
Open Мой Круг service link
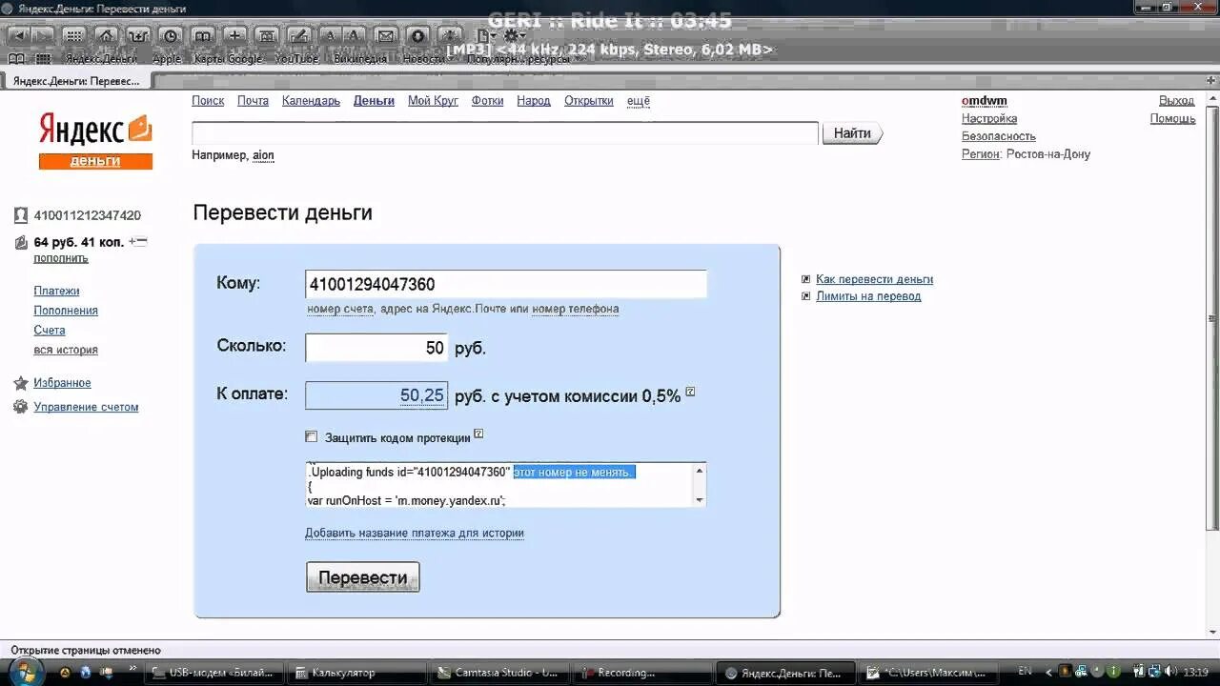(x=433, y=100)
